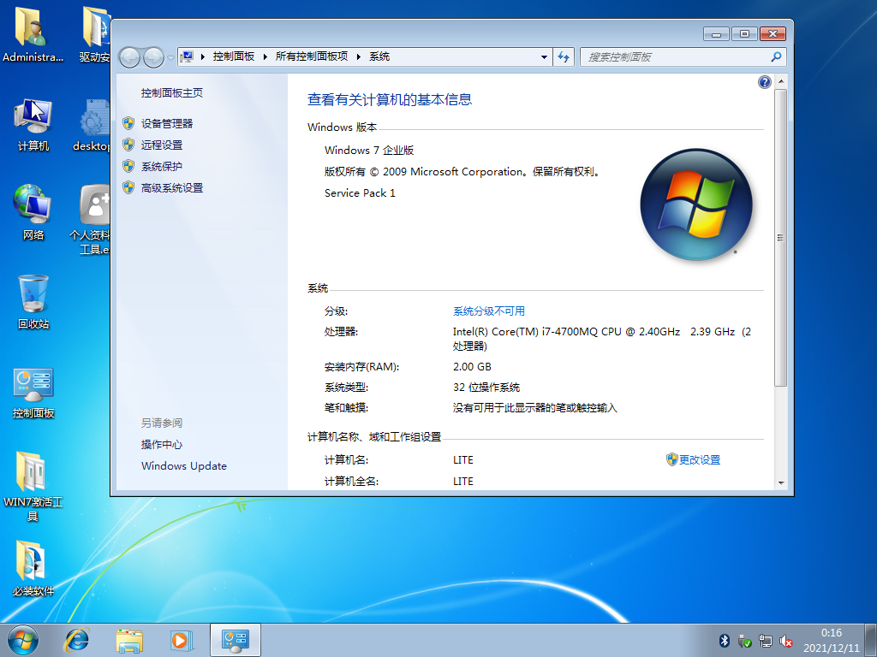The height and width of the screenshot is (657, 877).
Task: Expand the arrow after 所有控制面板项 breadcrumb
Action: point(359,56)
